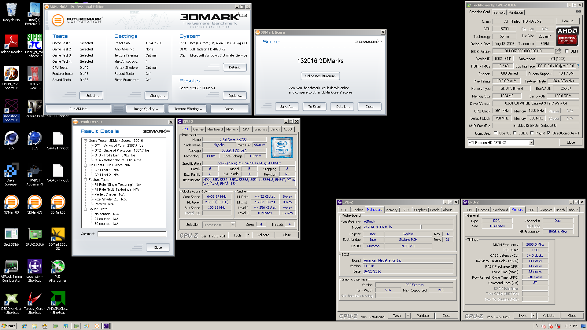Click Lookup button in GPU-Z
This screenshot has height=330, width=587.
pyautogui.click(x=568, y=21)
